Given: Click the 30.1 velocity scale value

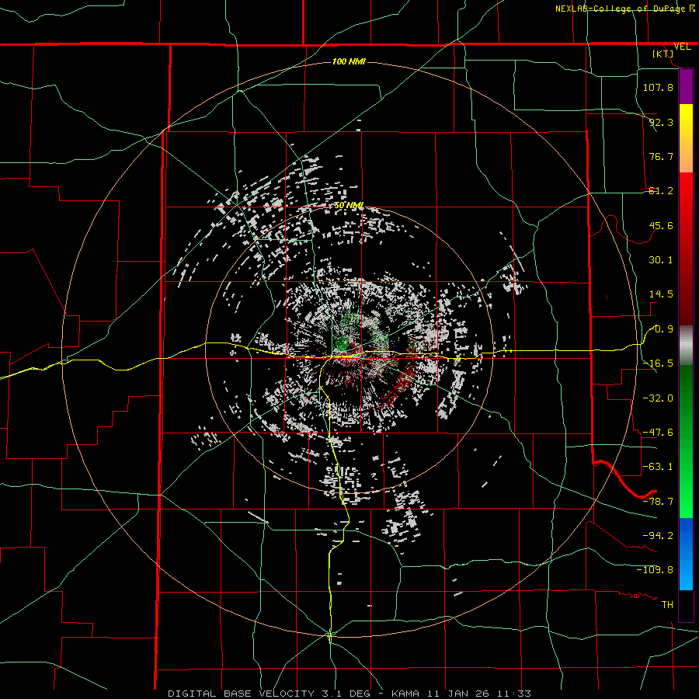Looking at the screenshot, I should point(661,260).
